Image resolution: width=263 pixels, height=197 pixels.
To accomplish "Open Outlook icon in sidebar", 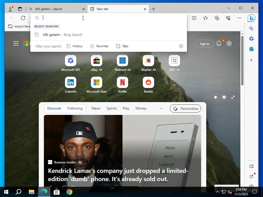I will (251, 49).
